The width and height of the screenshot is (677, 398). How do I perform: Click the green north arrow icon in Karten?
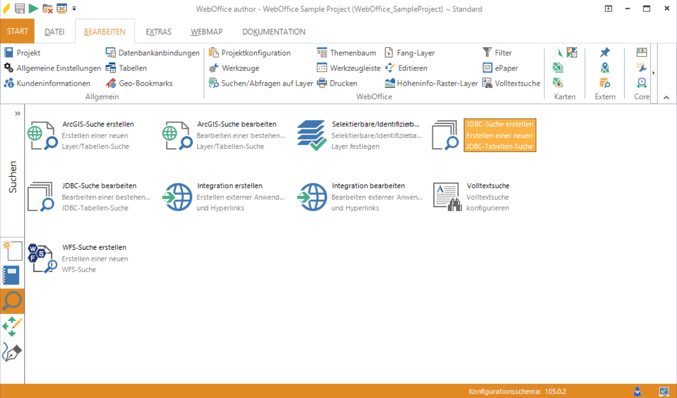click(x=558, y=52)
